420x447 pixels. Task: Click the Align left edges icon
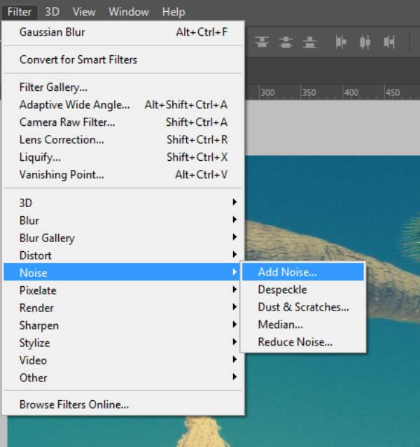341,42
